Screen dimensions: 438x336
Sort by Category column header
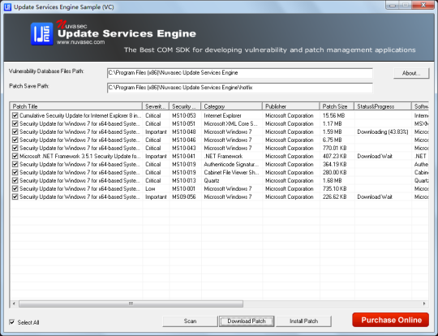click(x=231, y=106)
